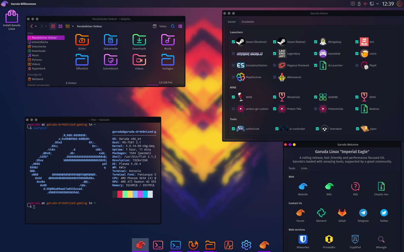Image resolution: width=404 pixels, height=252 pixels.
Task: Select the Lutris launcher icon in Garuda Gamer
Action: pyautogui.click(x=364, y=53)
